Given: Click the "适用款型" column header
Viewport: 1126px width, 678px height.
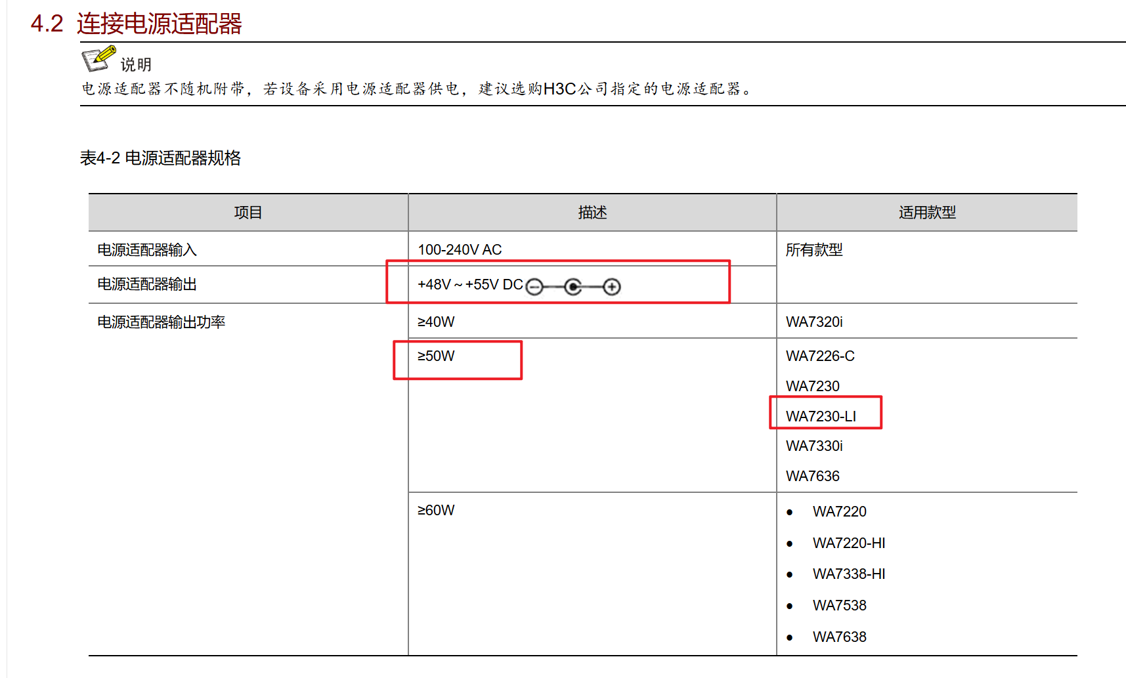Looking at the screenshot, I should point(927,213).
